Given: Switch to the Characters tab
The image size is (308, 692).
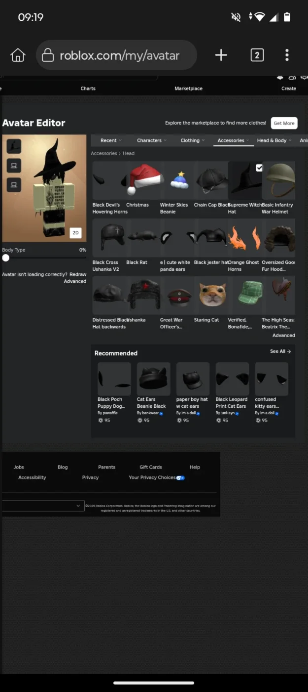Looking at the screenshot, I should pos(149,140).
